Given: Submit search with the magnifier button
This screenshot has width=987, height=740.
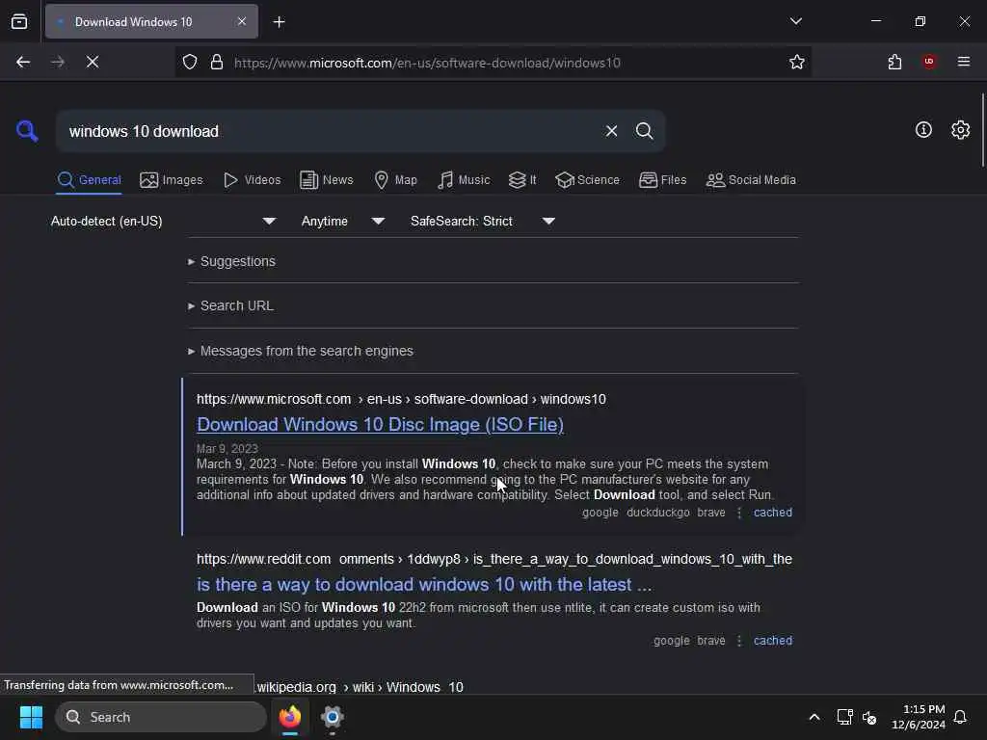Looking at the screenshot, I should 644,131.
